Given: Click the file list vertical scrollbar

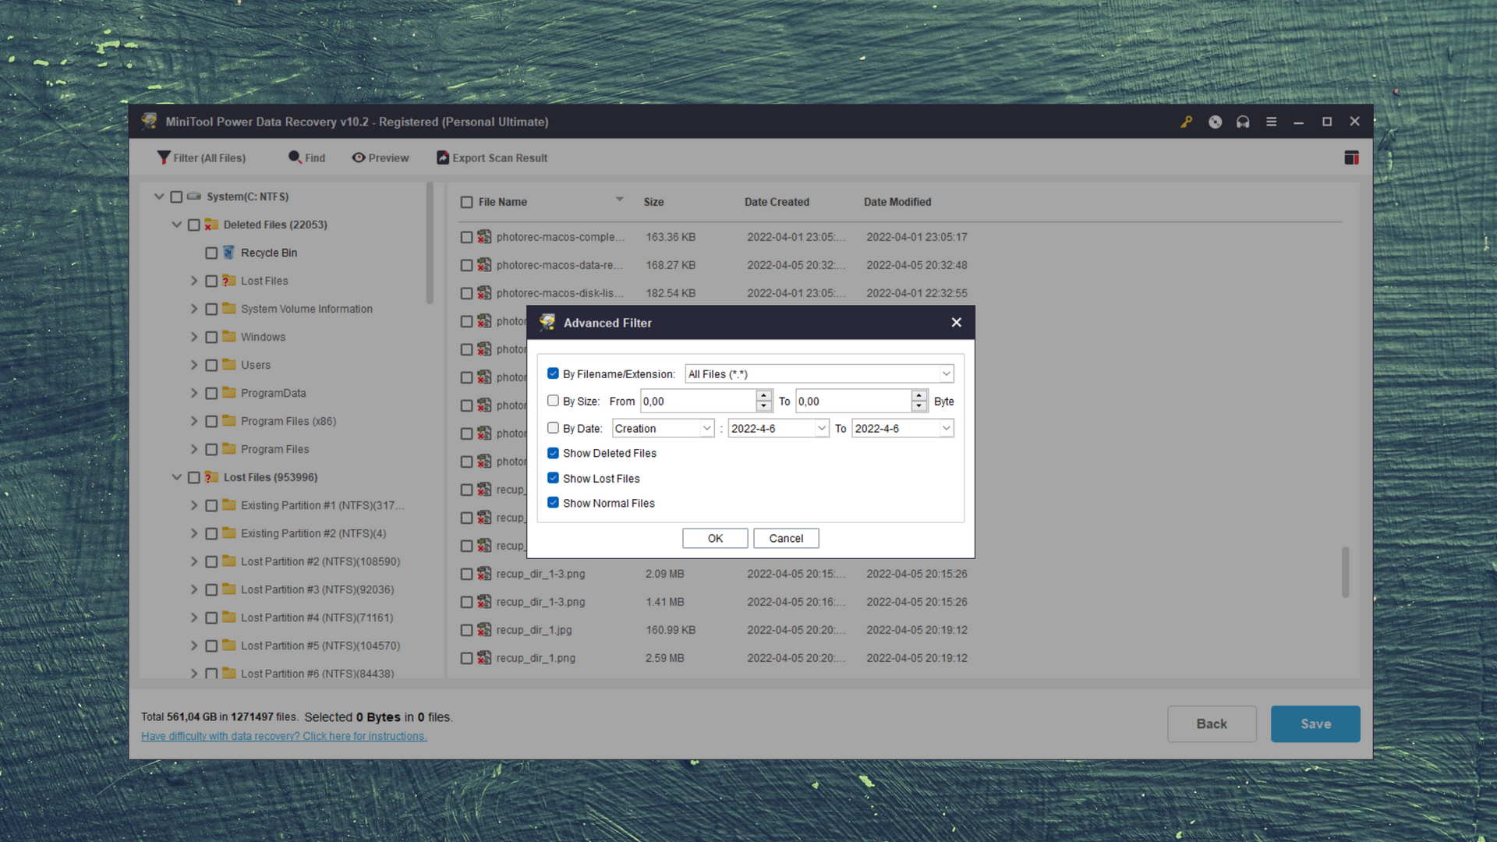Looking at the screenshot, I should (x=1345, y=572).
